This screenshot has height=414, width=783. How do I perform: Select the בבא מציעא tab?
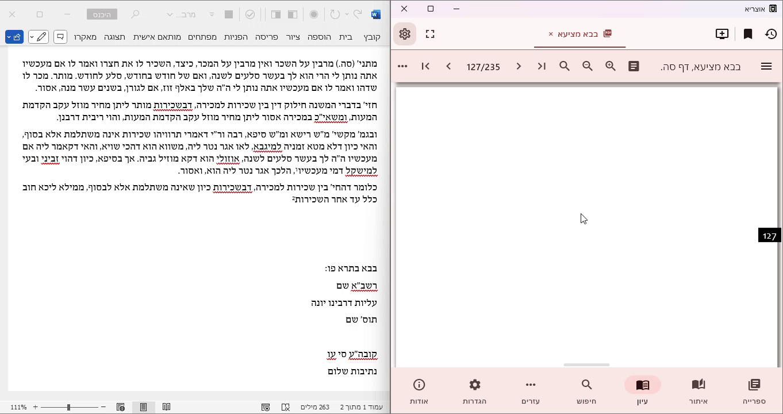(x=579, y=34)
